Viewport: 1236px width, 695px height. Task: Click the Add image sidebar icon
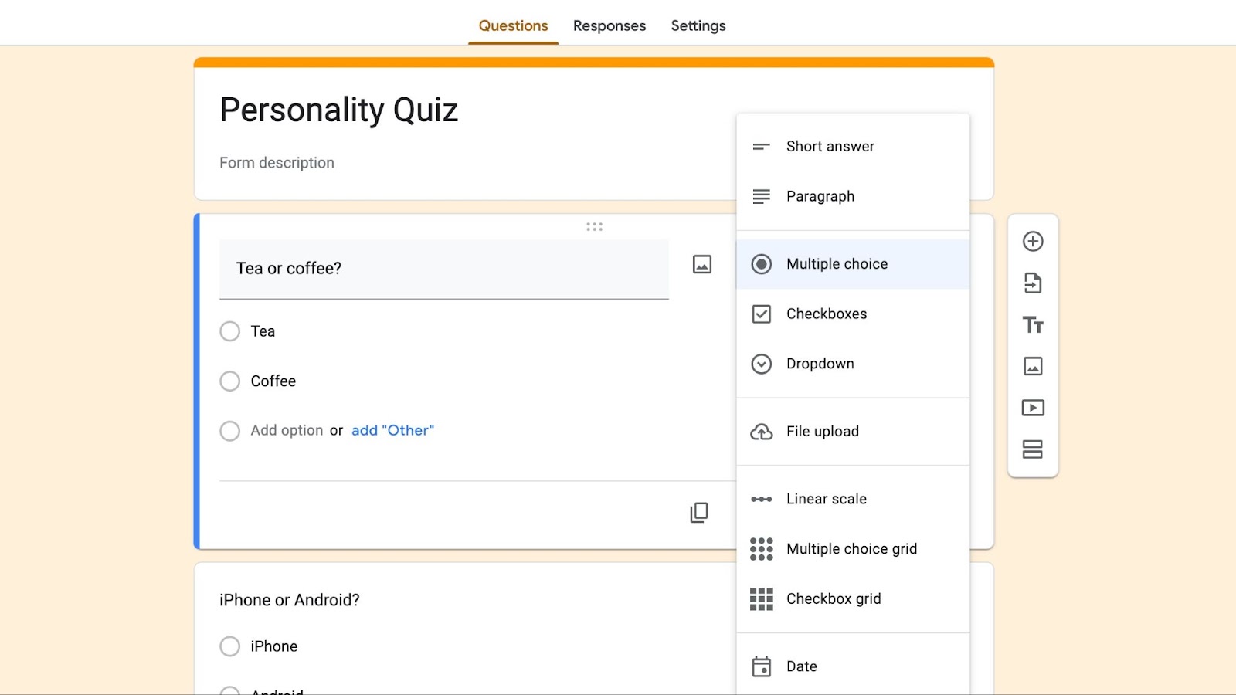point(1033,366)
